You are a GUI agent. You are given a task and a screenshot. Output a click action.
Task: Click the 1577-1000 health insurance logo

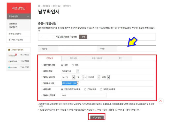[x=13, y=55]
